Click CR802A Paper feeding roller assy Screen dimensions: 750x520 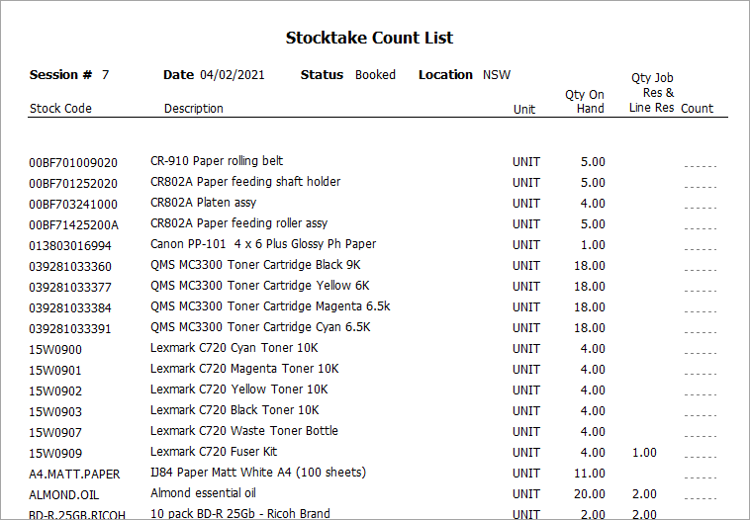tap(238, 223)
